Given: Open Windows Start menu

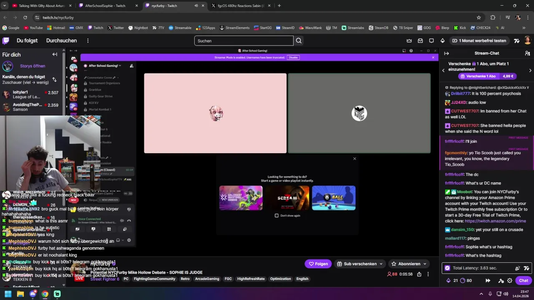Looking at the screenshot, I should click(8, 294).
